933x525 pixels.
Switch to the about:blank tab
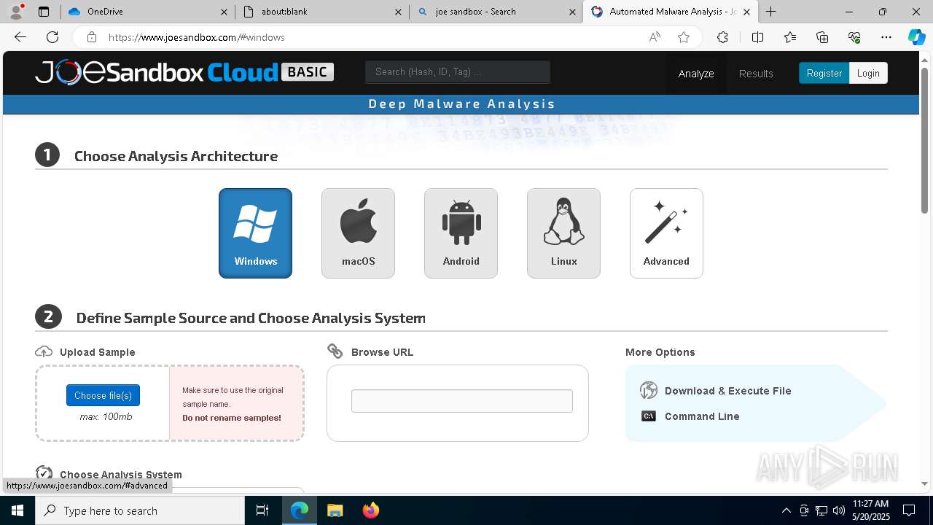coord(322,12)
